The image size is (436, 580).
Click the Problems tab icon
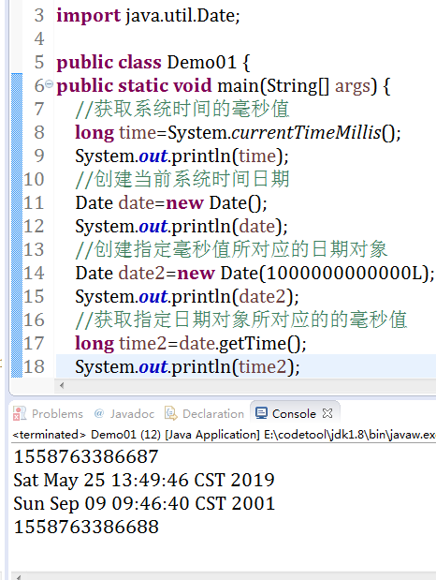click(x=20, y=413)
